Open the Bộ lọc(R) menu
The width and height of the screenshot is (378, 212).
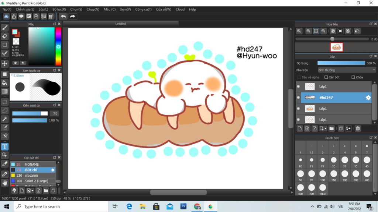click(59, 9)
